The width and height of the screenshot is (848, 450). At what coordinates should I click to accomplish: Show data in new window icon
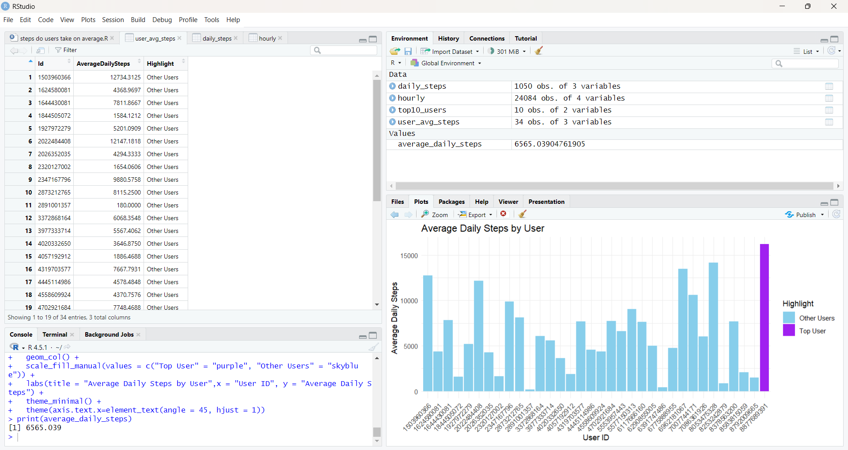[40, 50]
